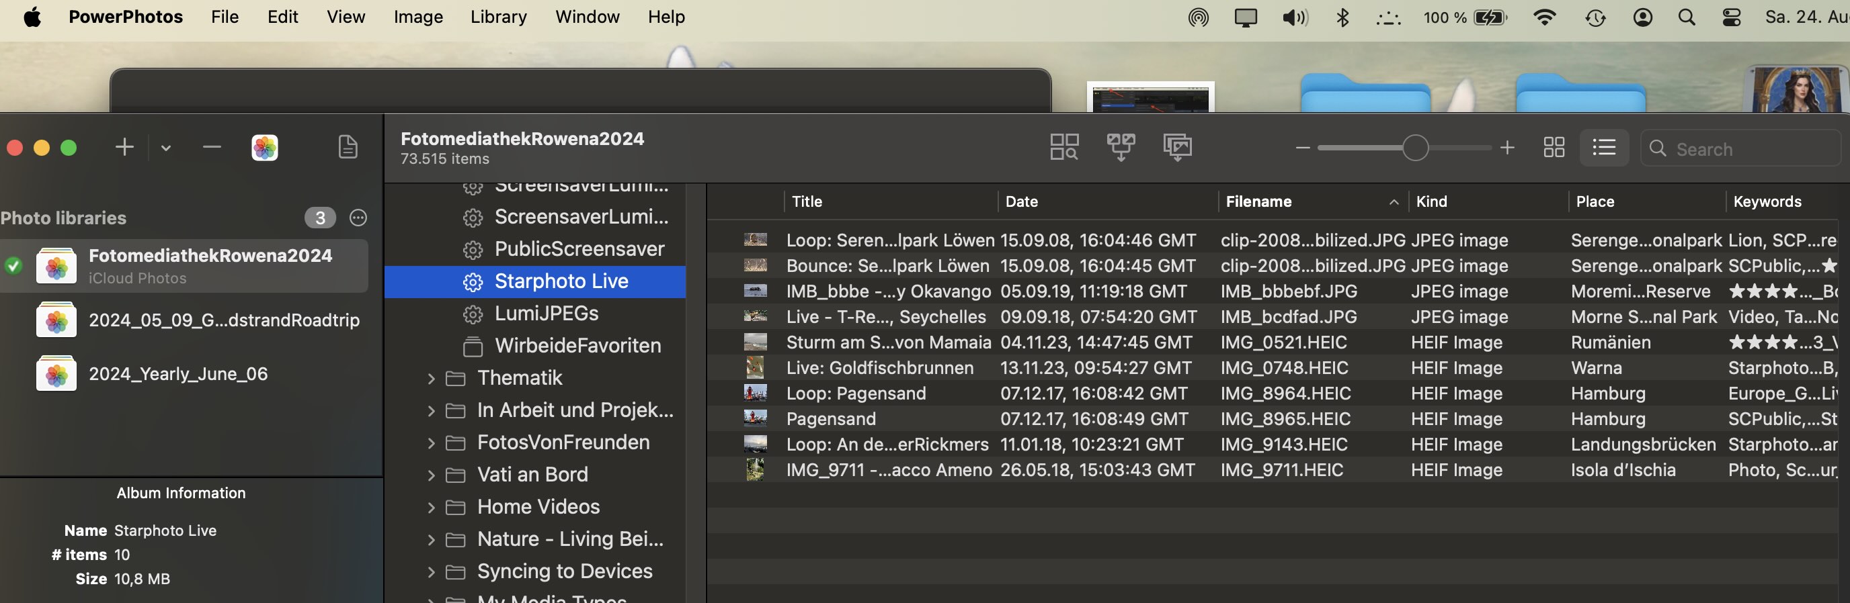Click the thumbnail size slider knob
The height and width of the screenshot is (603, 1850).
coord(1415,148)
